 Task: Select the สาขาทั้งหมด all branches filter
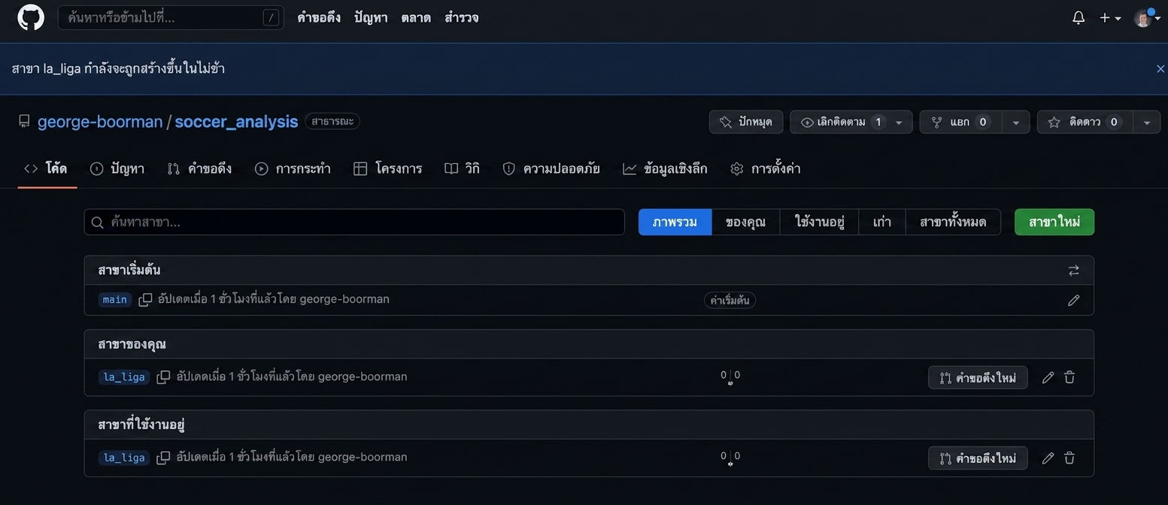pos(953,222)
